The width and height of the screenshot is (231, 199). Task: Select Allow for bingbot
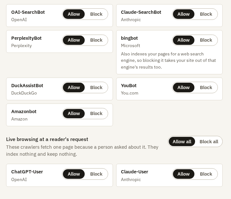point(184,40)
